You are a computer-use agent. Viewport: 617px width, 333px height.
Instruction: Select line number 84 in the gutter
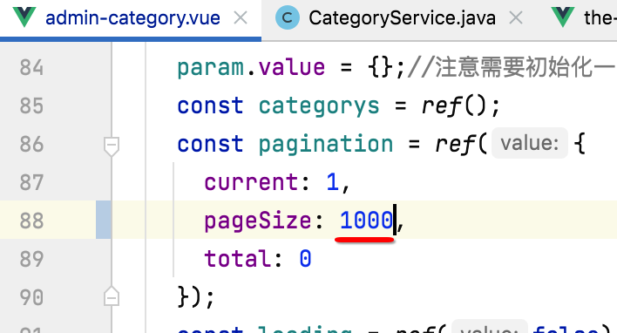[31, 68]
